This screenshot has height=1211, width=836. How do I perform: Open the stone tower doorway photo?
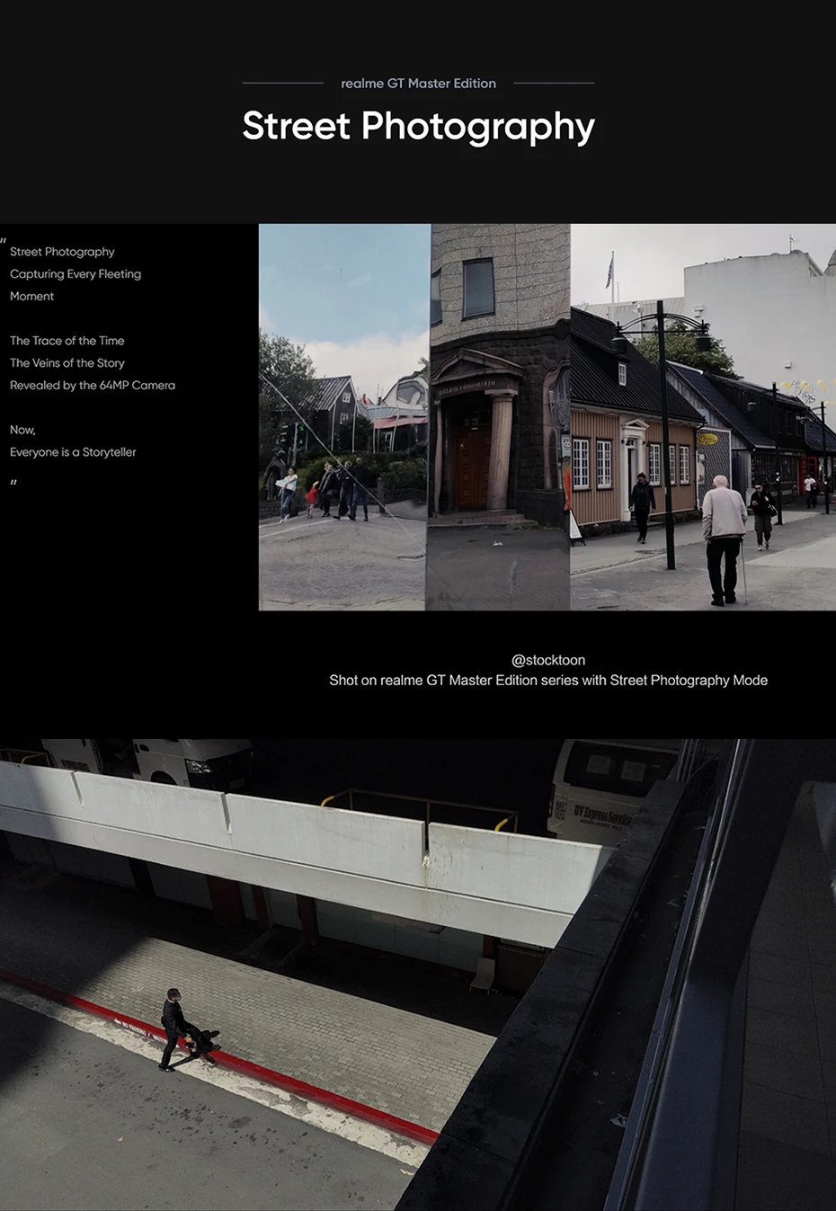click(499, 417)
